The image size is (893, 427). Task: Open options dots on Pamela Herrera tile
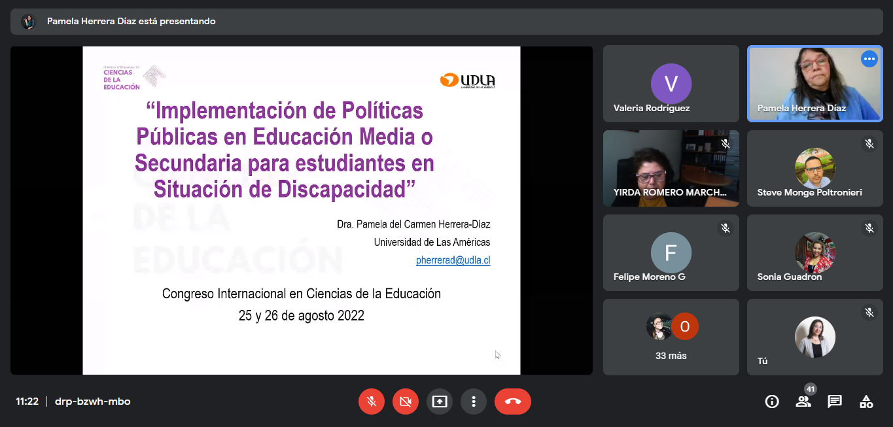pyautogui.click(x=869, y=59)
